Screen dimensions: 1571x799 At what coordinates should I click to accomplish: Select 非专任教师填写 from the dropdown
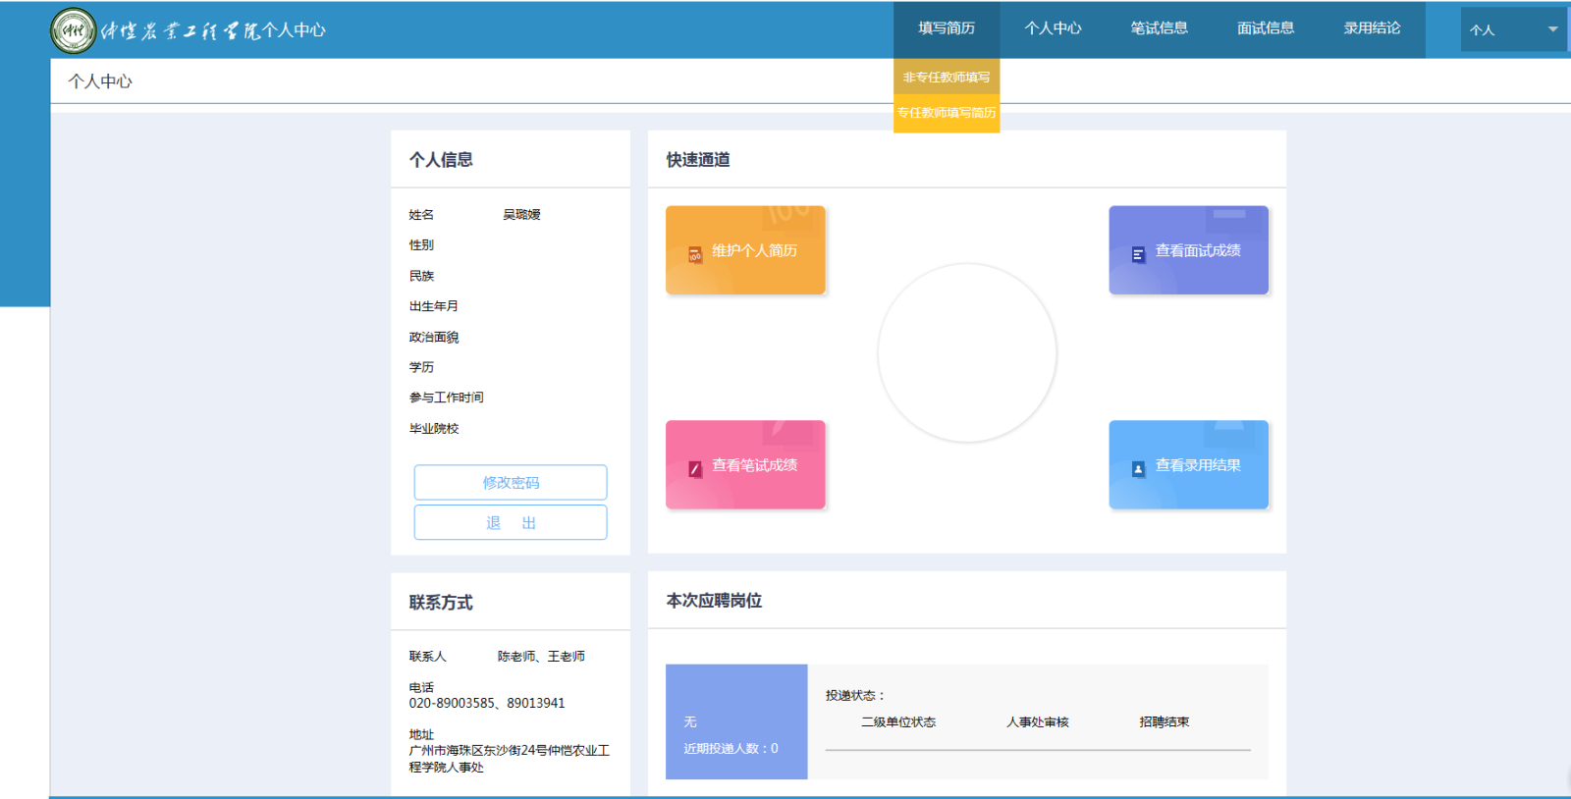(947, 77)
